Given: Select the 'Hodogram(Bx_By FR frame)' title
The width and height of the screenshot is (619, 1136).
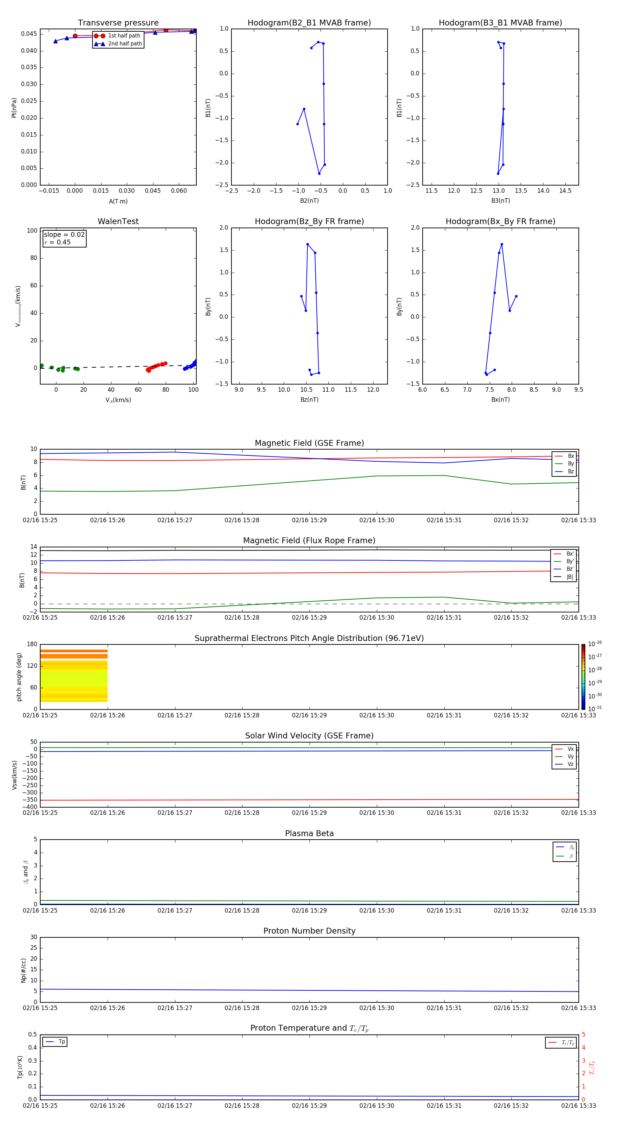Looking at the screenshot, I should 500,221.
